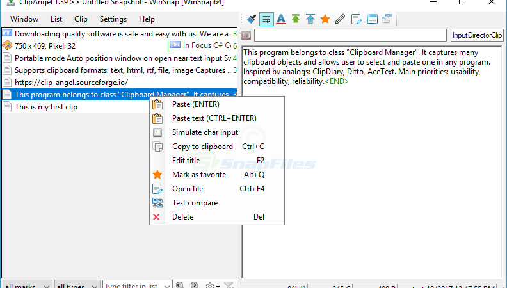Click the orange star icon beside Mark as favorite
Image resolution: width=507 pixels, height=288 pixels.
(157, 175)
